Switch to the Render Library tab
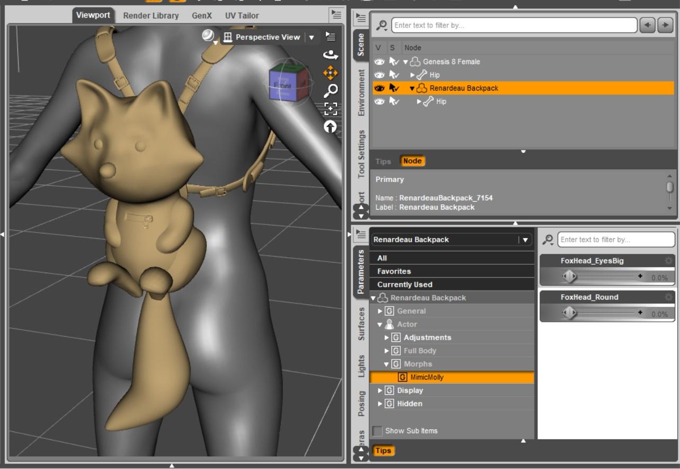Screen dimensions: 680x469 151,16
